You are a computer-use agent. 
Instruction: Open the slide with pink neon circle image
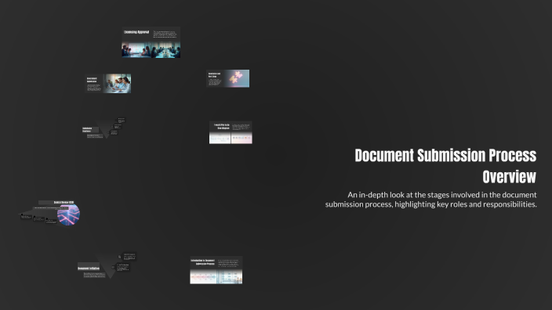tap(50, 213)
